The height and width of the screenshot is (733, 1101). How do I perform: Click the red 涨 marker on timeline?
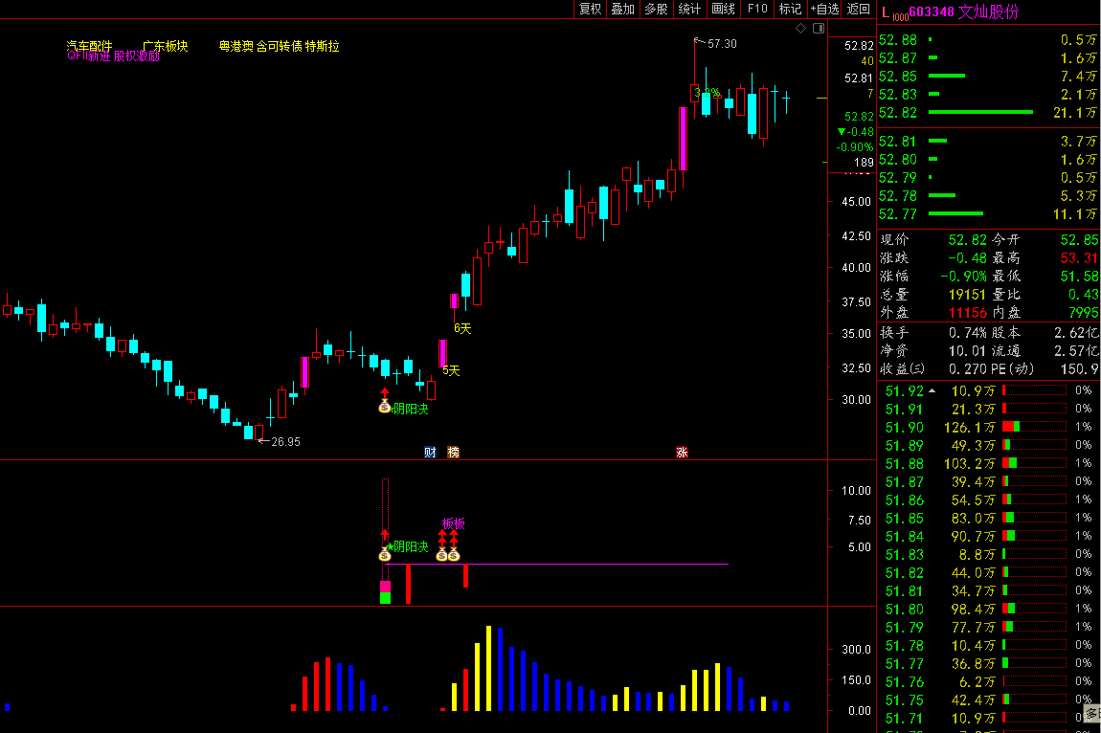(x=682, y=452)
